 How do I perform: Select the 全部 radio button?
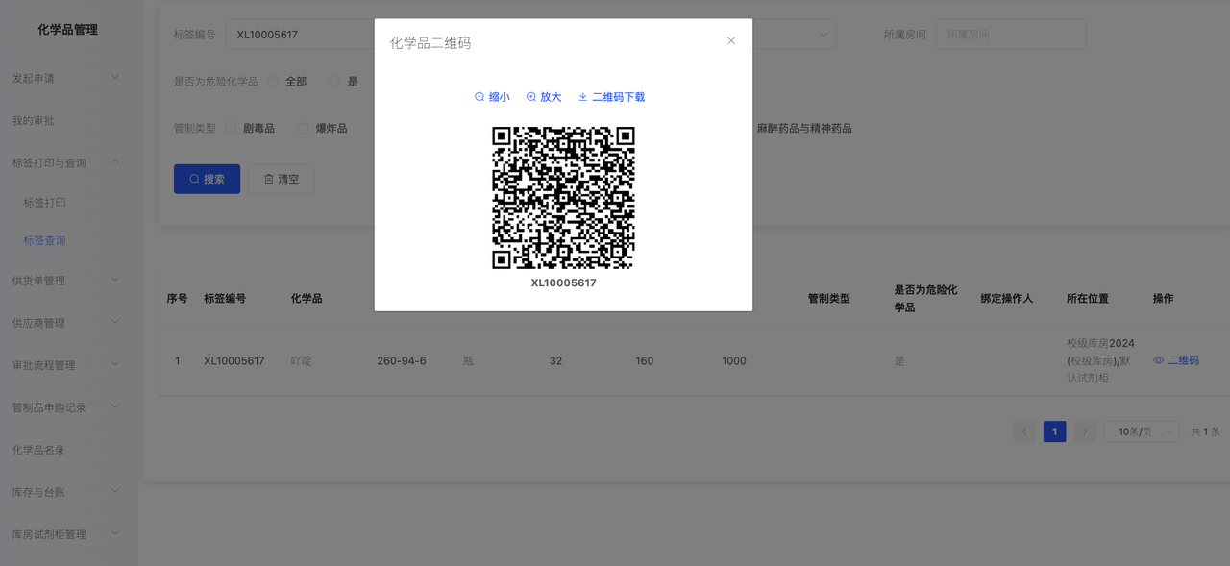(x=274, y=82)
